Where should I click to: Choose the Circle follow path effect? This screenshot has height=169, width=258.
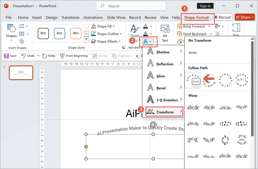tap(226, 80)
